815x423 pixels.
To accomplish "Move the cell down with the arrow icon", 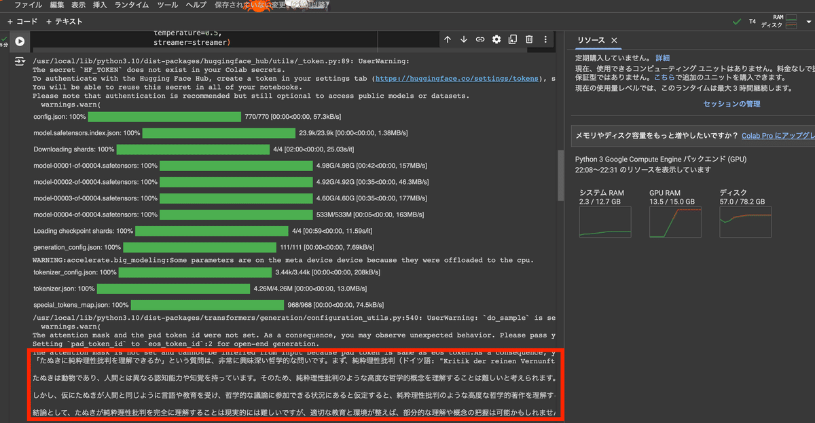I will pos(463,39).
